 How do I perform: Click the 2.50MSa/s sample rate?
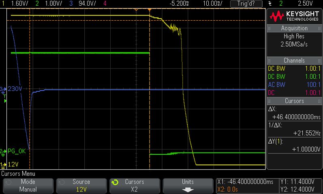point(294,44)
